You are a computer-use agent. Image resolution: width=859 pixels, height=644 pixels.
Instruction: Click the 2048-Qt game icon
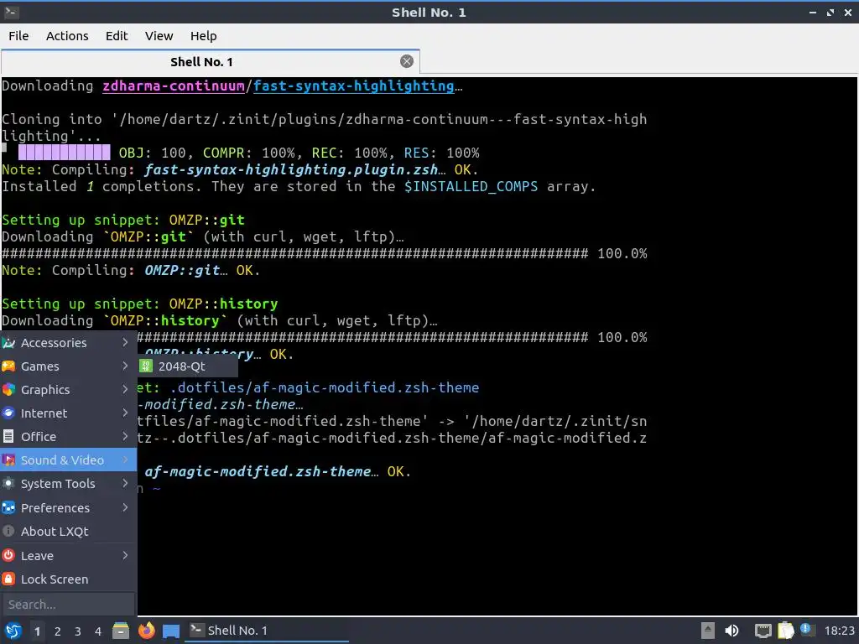pyautogui.click(x=146, y=366)
